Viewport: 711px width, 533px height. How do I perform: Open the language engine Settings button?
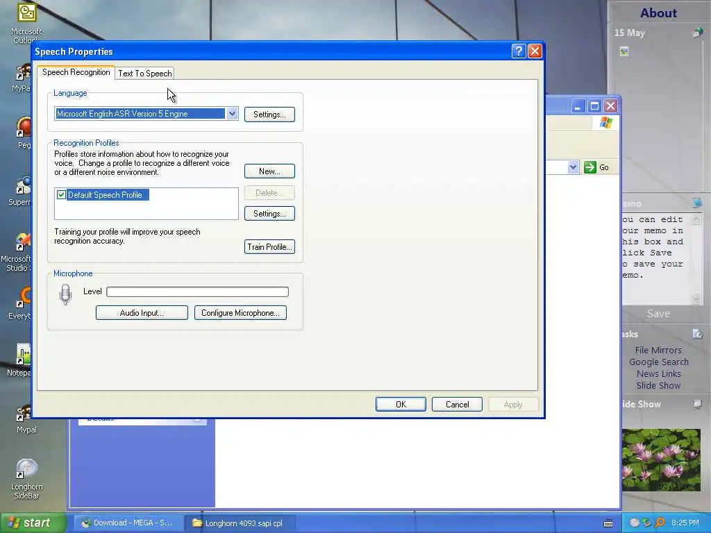point(269,115)
